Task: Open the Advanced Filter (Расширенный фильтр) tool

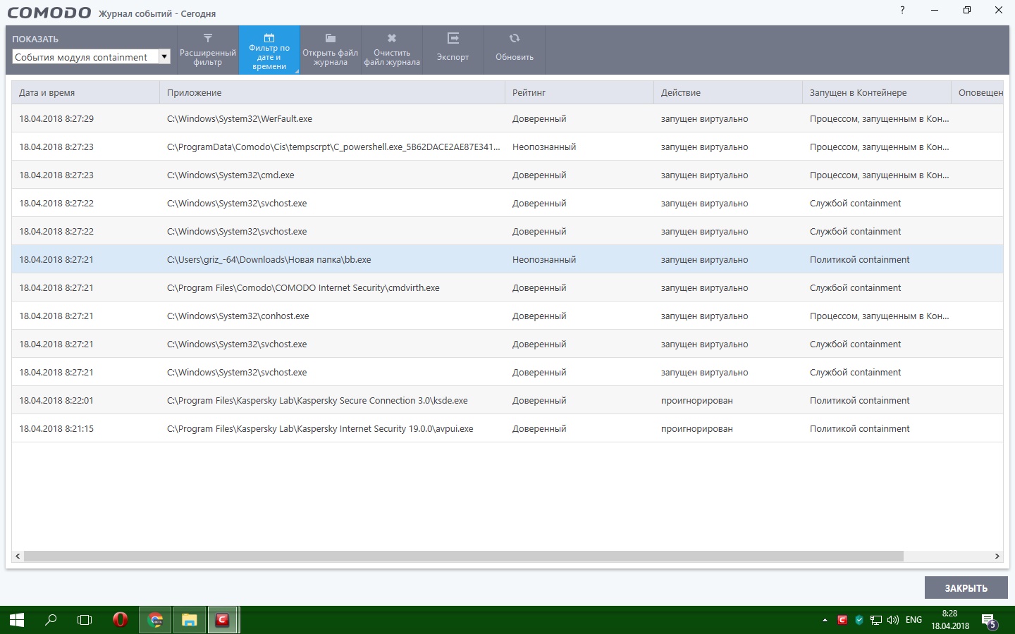Action: point(208,49)
